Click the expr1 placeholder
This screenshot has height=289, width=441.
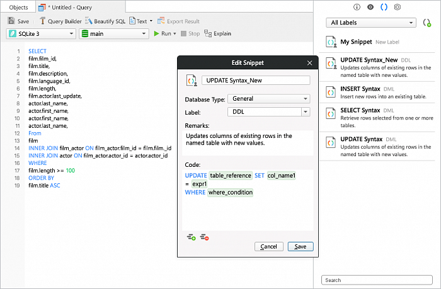coord(200,184)
